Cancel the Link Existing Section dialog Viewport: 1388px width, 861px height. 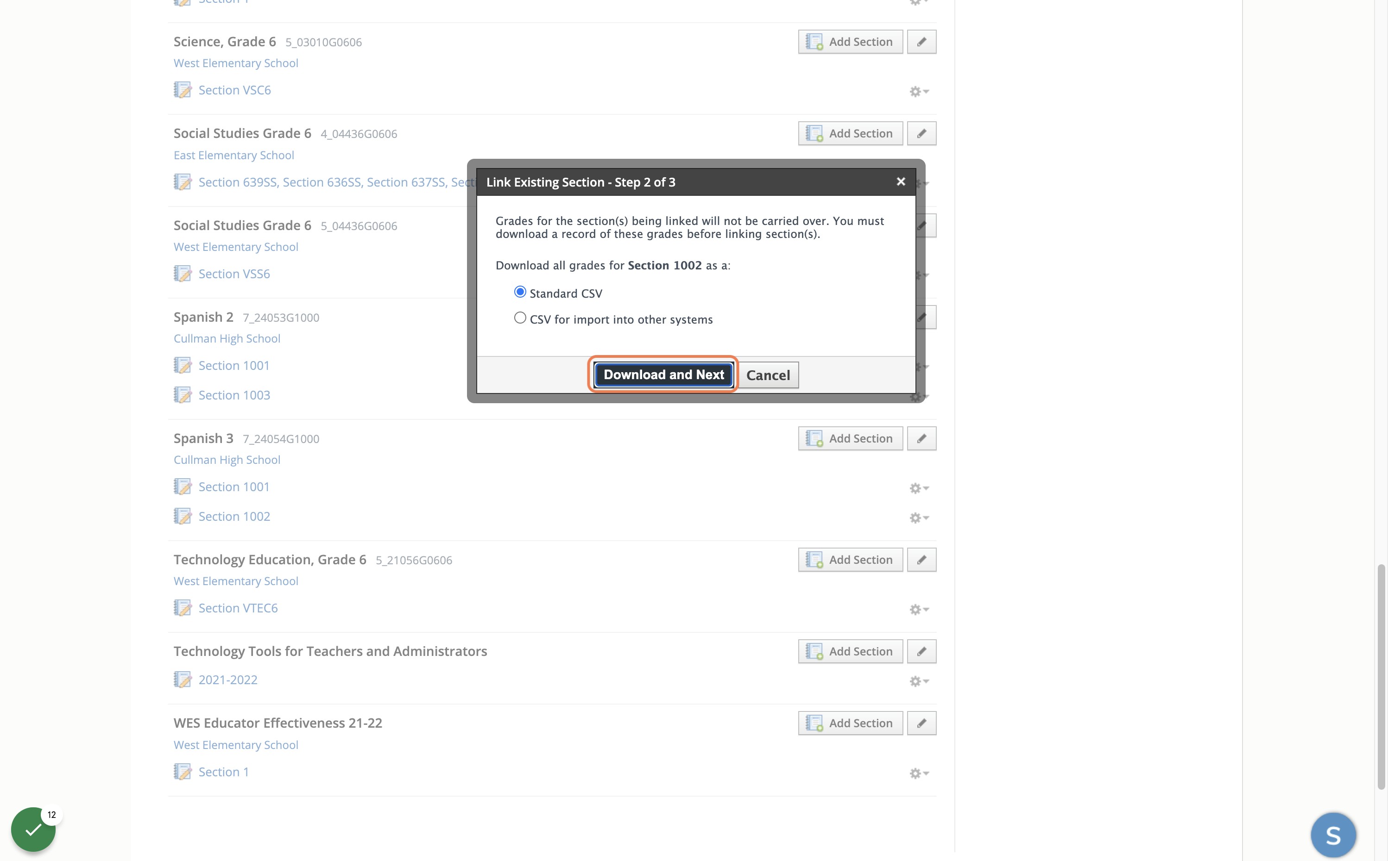768,375
